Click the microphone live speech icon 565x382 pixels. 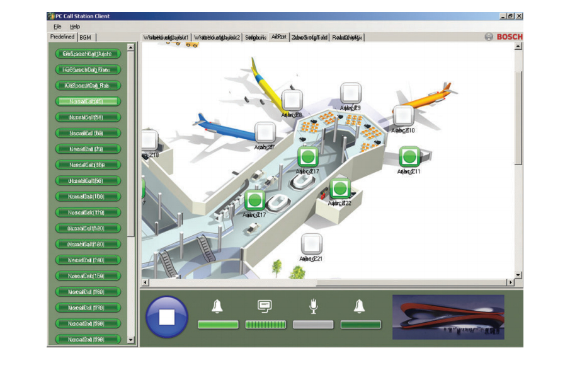pyautogui.click(x=313, y=306)
